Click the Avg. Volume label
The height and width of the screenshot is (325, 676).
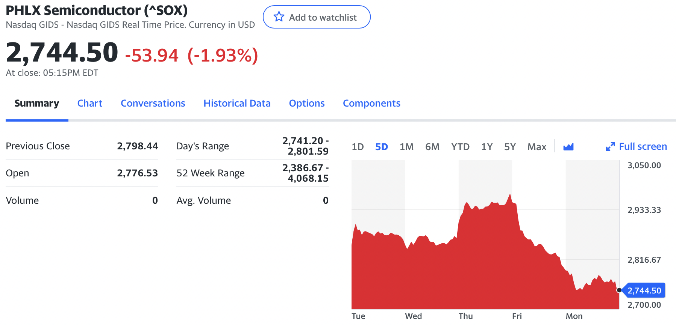click(x=204, y=200)
